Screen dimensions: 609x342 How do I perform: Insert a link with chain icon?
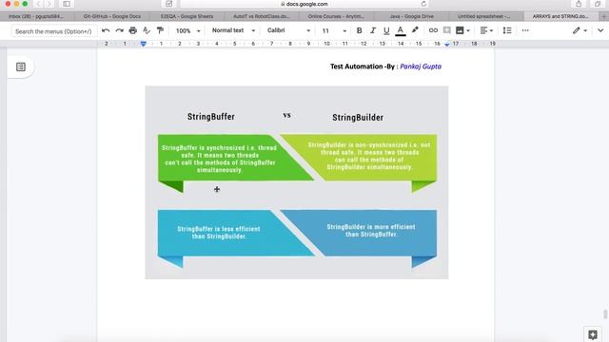click(x=433, y=30)
